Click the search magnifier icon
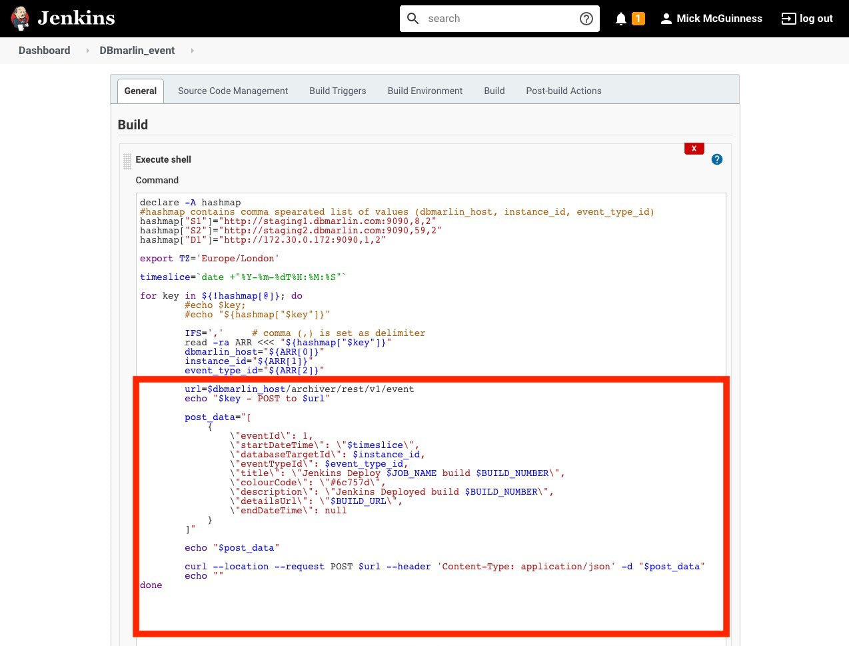 pos(413,19)
